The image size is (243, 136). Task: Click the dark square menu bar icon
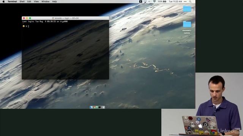click(140, 2)
